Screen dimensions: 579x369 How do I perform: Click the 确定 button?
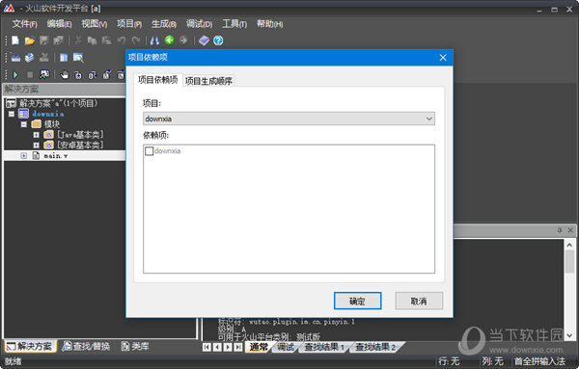tap(357, 302)
